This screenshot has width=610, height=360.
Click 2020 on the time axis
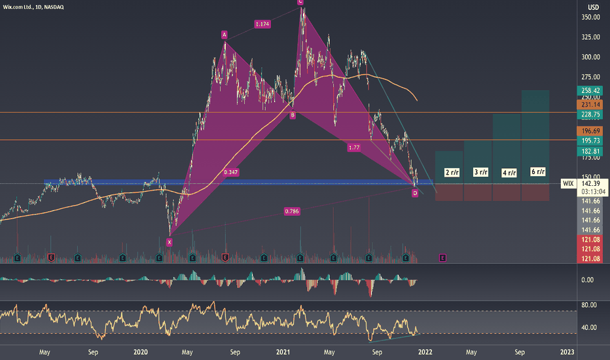pyautogui.click(x=141, y=352)
